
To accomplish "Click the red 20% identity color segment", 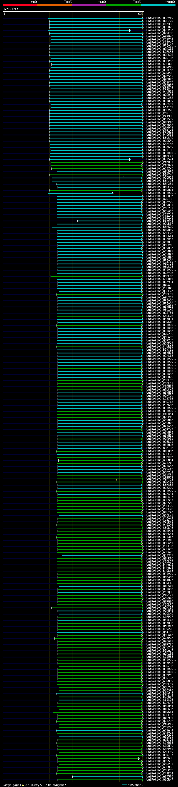I will pos(20,5).
